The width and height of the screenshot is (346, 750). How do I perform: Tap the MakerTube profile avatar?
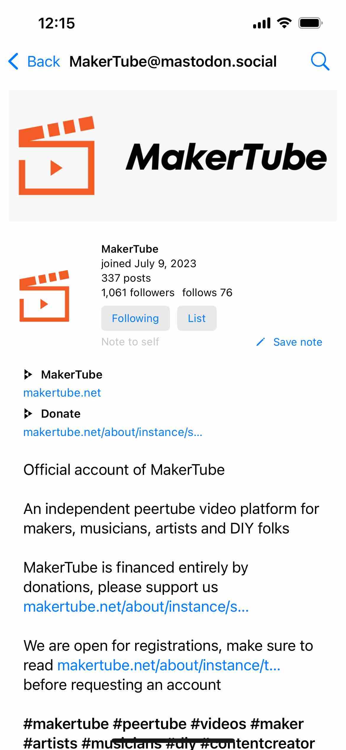[44, 296]
